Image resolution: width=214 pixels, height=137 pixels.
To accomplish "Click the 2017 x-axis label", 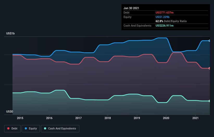I will pyautogui.click(x=78, y=118).
